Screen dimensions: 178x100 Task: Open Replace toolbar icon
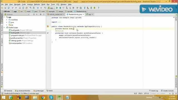[34, 8]
